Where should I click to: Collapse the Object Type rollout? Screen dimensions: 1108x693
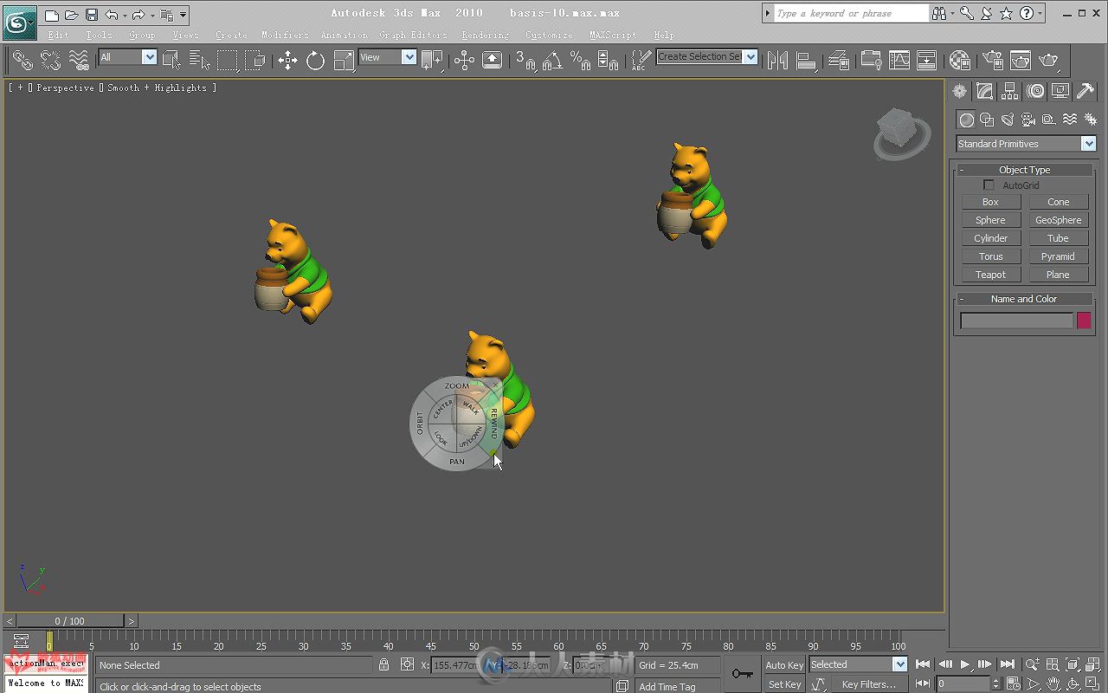[x=1024, y=170]
